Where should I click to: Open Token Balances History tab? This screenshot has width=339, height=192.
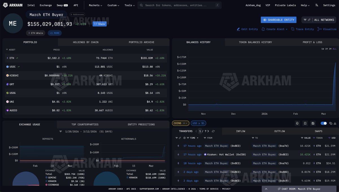[255, 42]
